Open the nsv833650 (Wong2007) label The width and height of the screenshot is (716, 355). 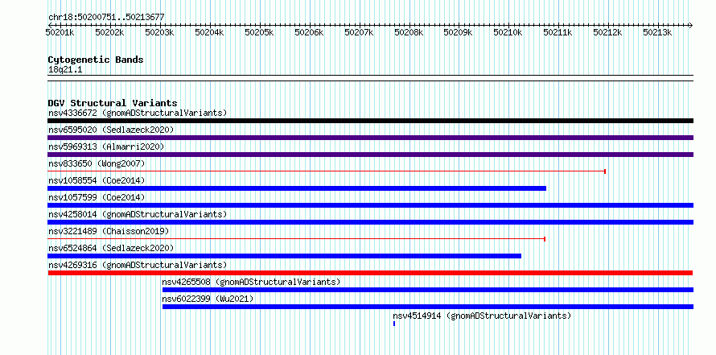[97, 163]
